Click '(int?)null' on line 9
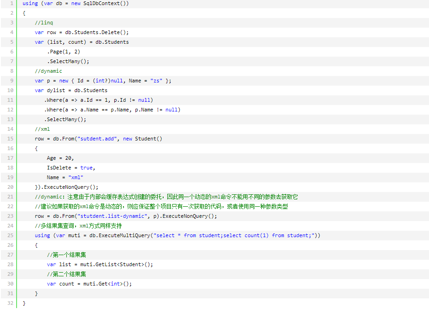 108,81
